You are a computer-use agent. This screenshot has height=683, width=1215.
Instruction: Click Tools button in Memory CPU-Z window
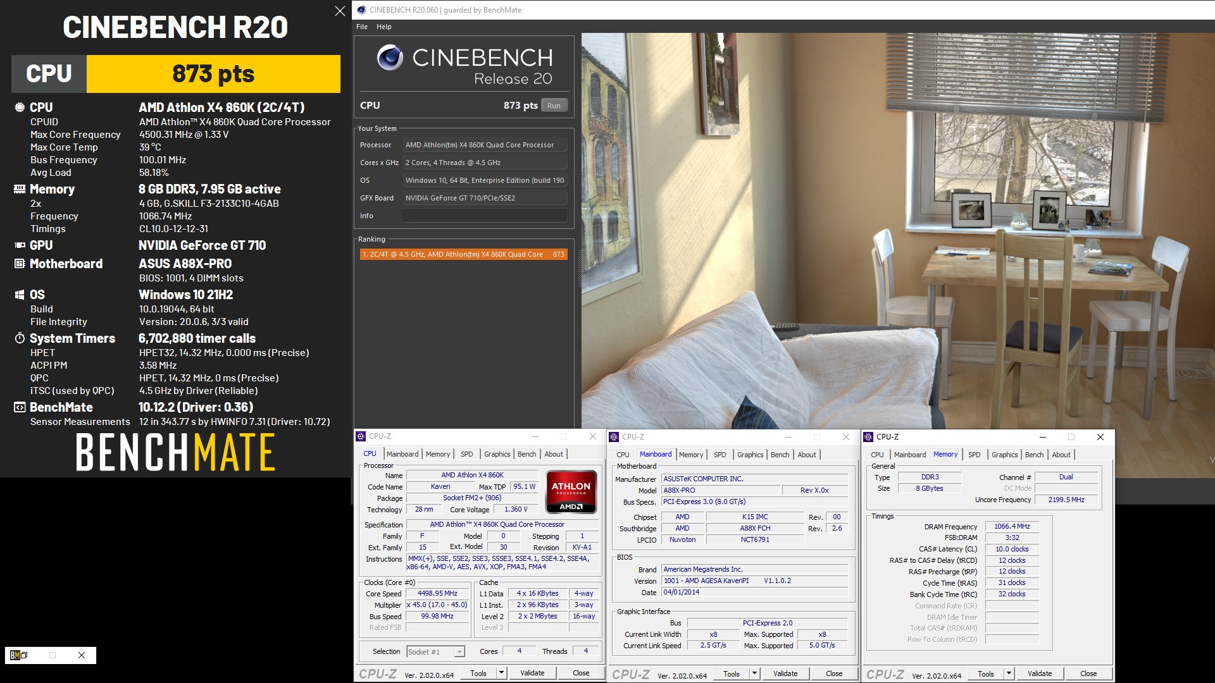pos(986,674)
